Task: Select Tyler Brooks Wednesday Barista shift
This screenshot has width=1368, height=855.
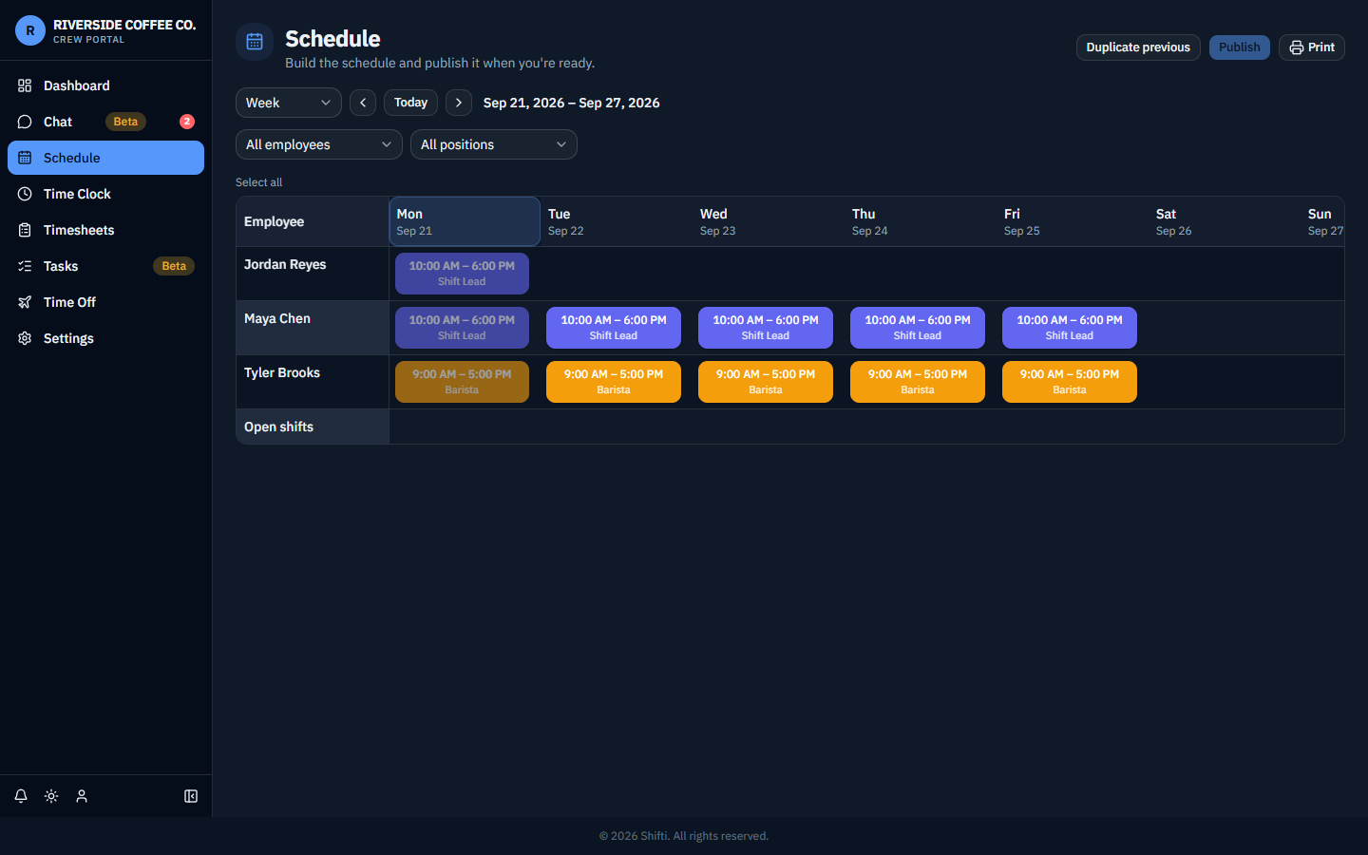Action: 766,382
